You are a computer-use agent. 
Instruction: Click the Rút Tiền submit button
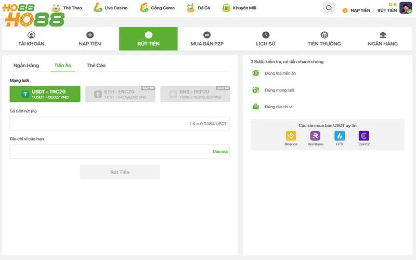[x=120, y=172]
